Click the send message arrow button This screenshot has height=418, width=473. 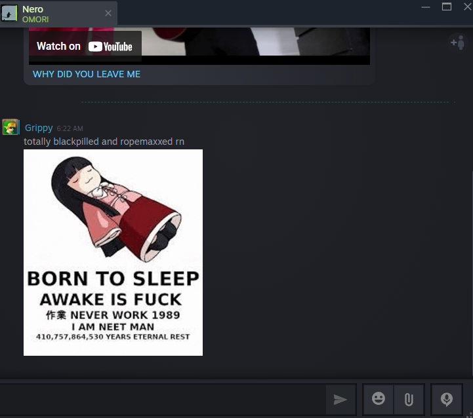coord(340,400)
